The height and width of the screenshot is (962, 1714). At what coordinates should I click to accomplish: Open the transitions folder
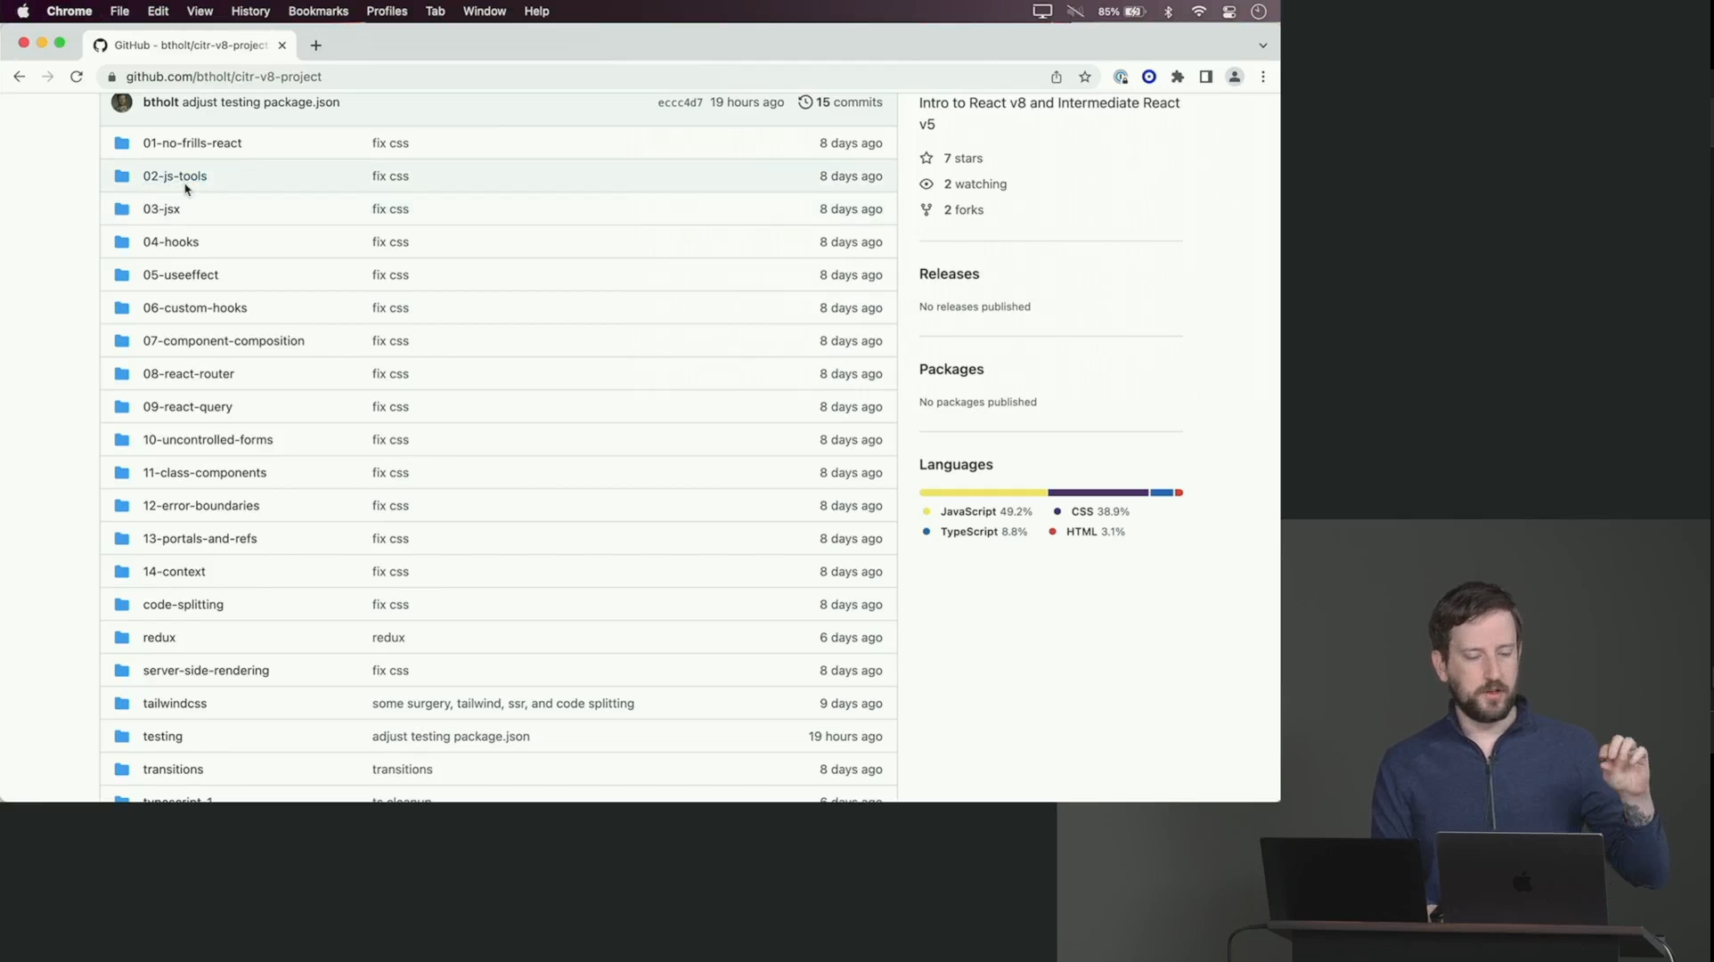173,769
